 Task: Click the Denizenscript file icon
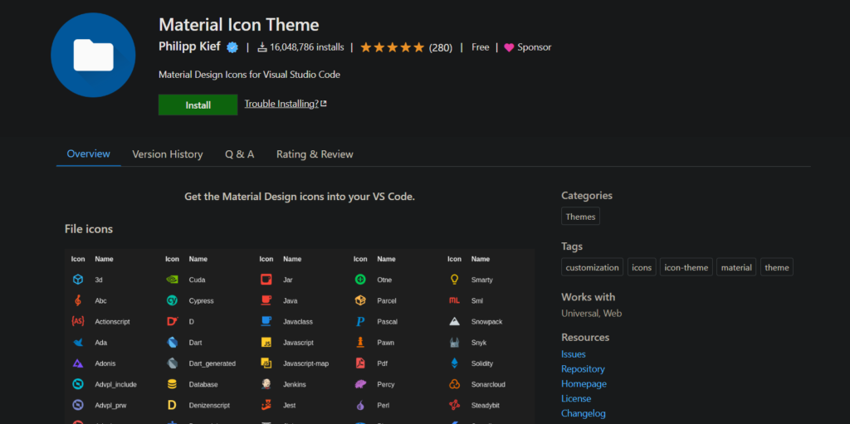pyautogui.click(x=172, y=405)
